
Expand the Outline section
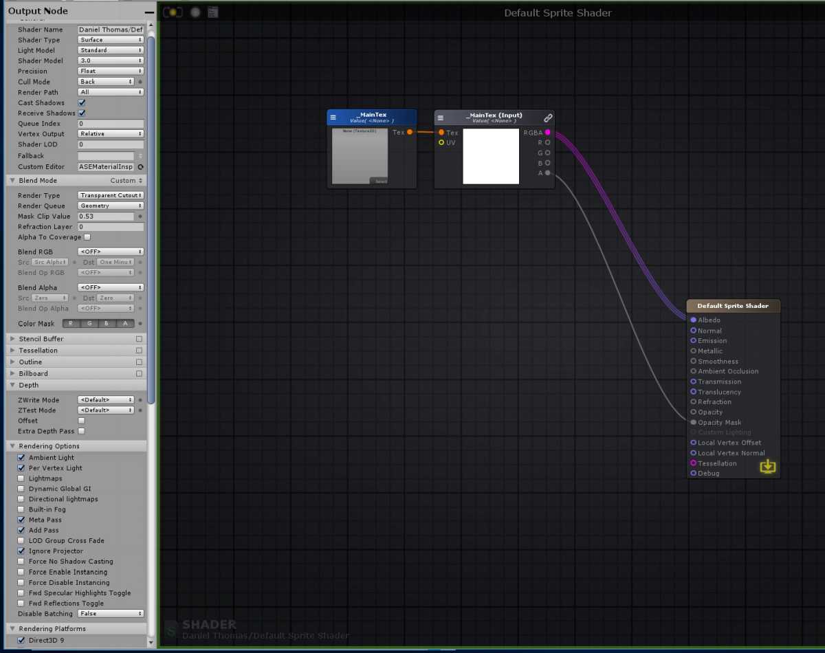pos(12,362)
